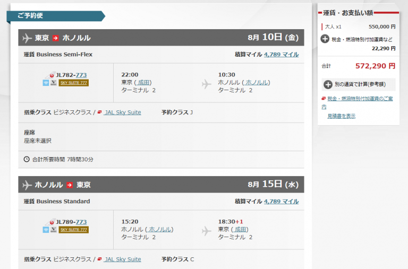Click the SKY SUITE 777 badge for JL789
Image resolution: width=408 pixels, height=269 pixels.
point(73,230)
